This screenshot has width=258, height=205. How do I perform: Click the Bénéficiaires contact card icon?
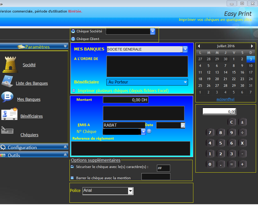[x=9, y=114]
